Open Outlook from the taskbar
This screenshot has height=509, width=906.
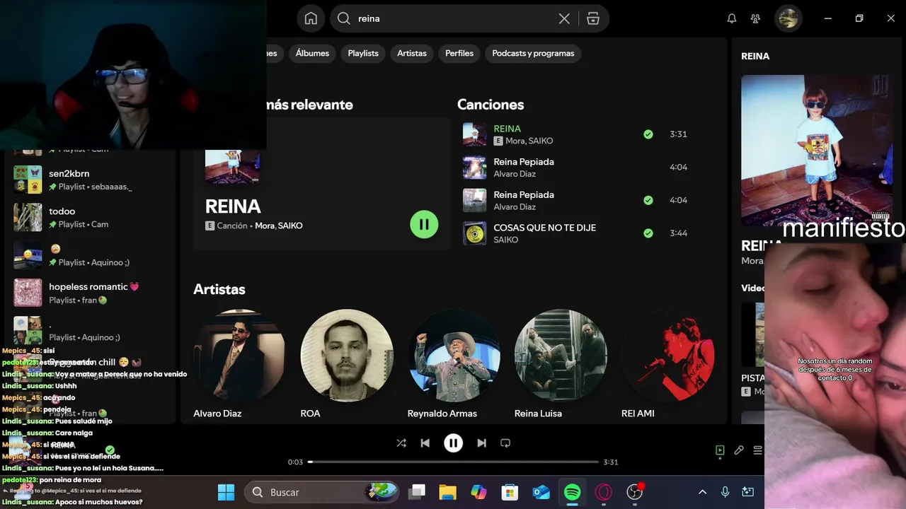[x=541, y=492]
